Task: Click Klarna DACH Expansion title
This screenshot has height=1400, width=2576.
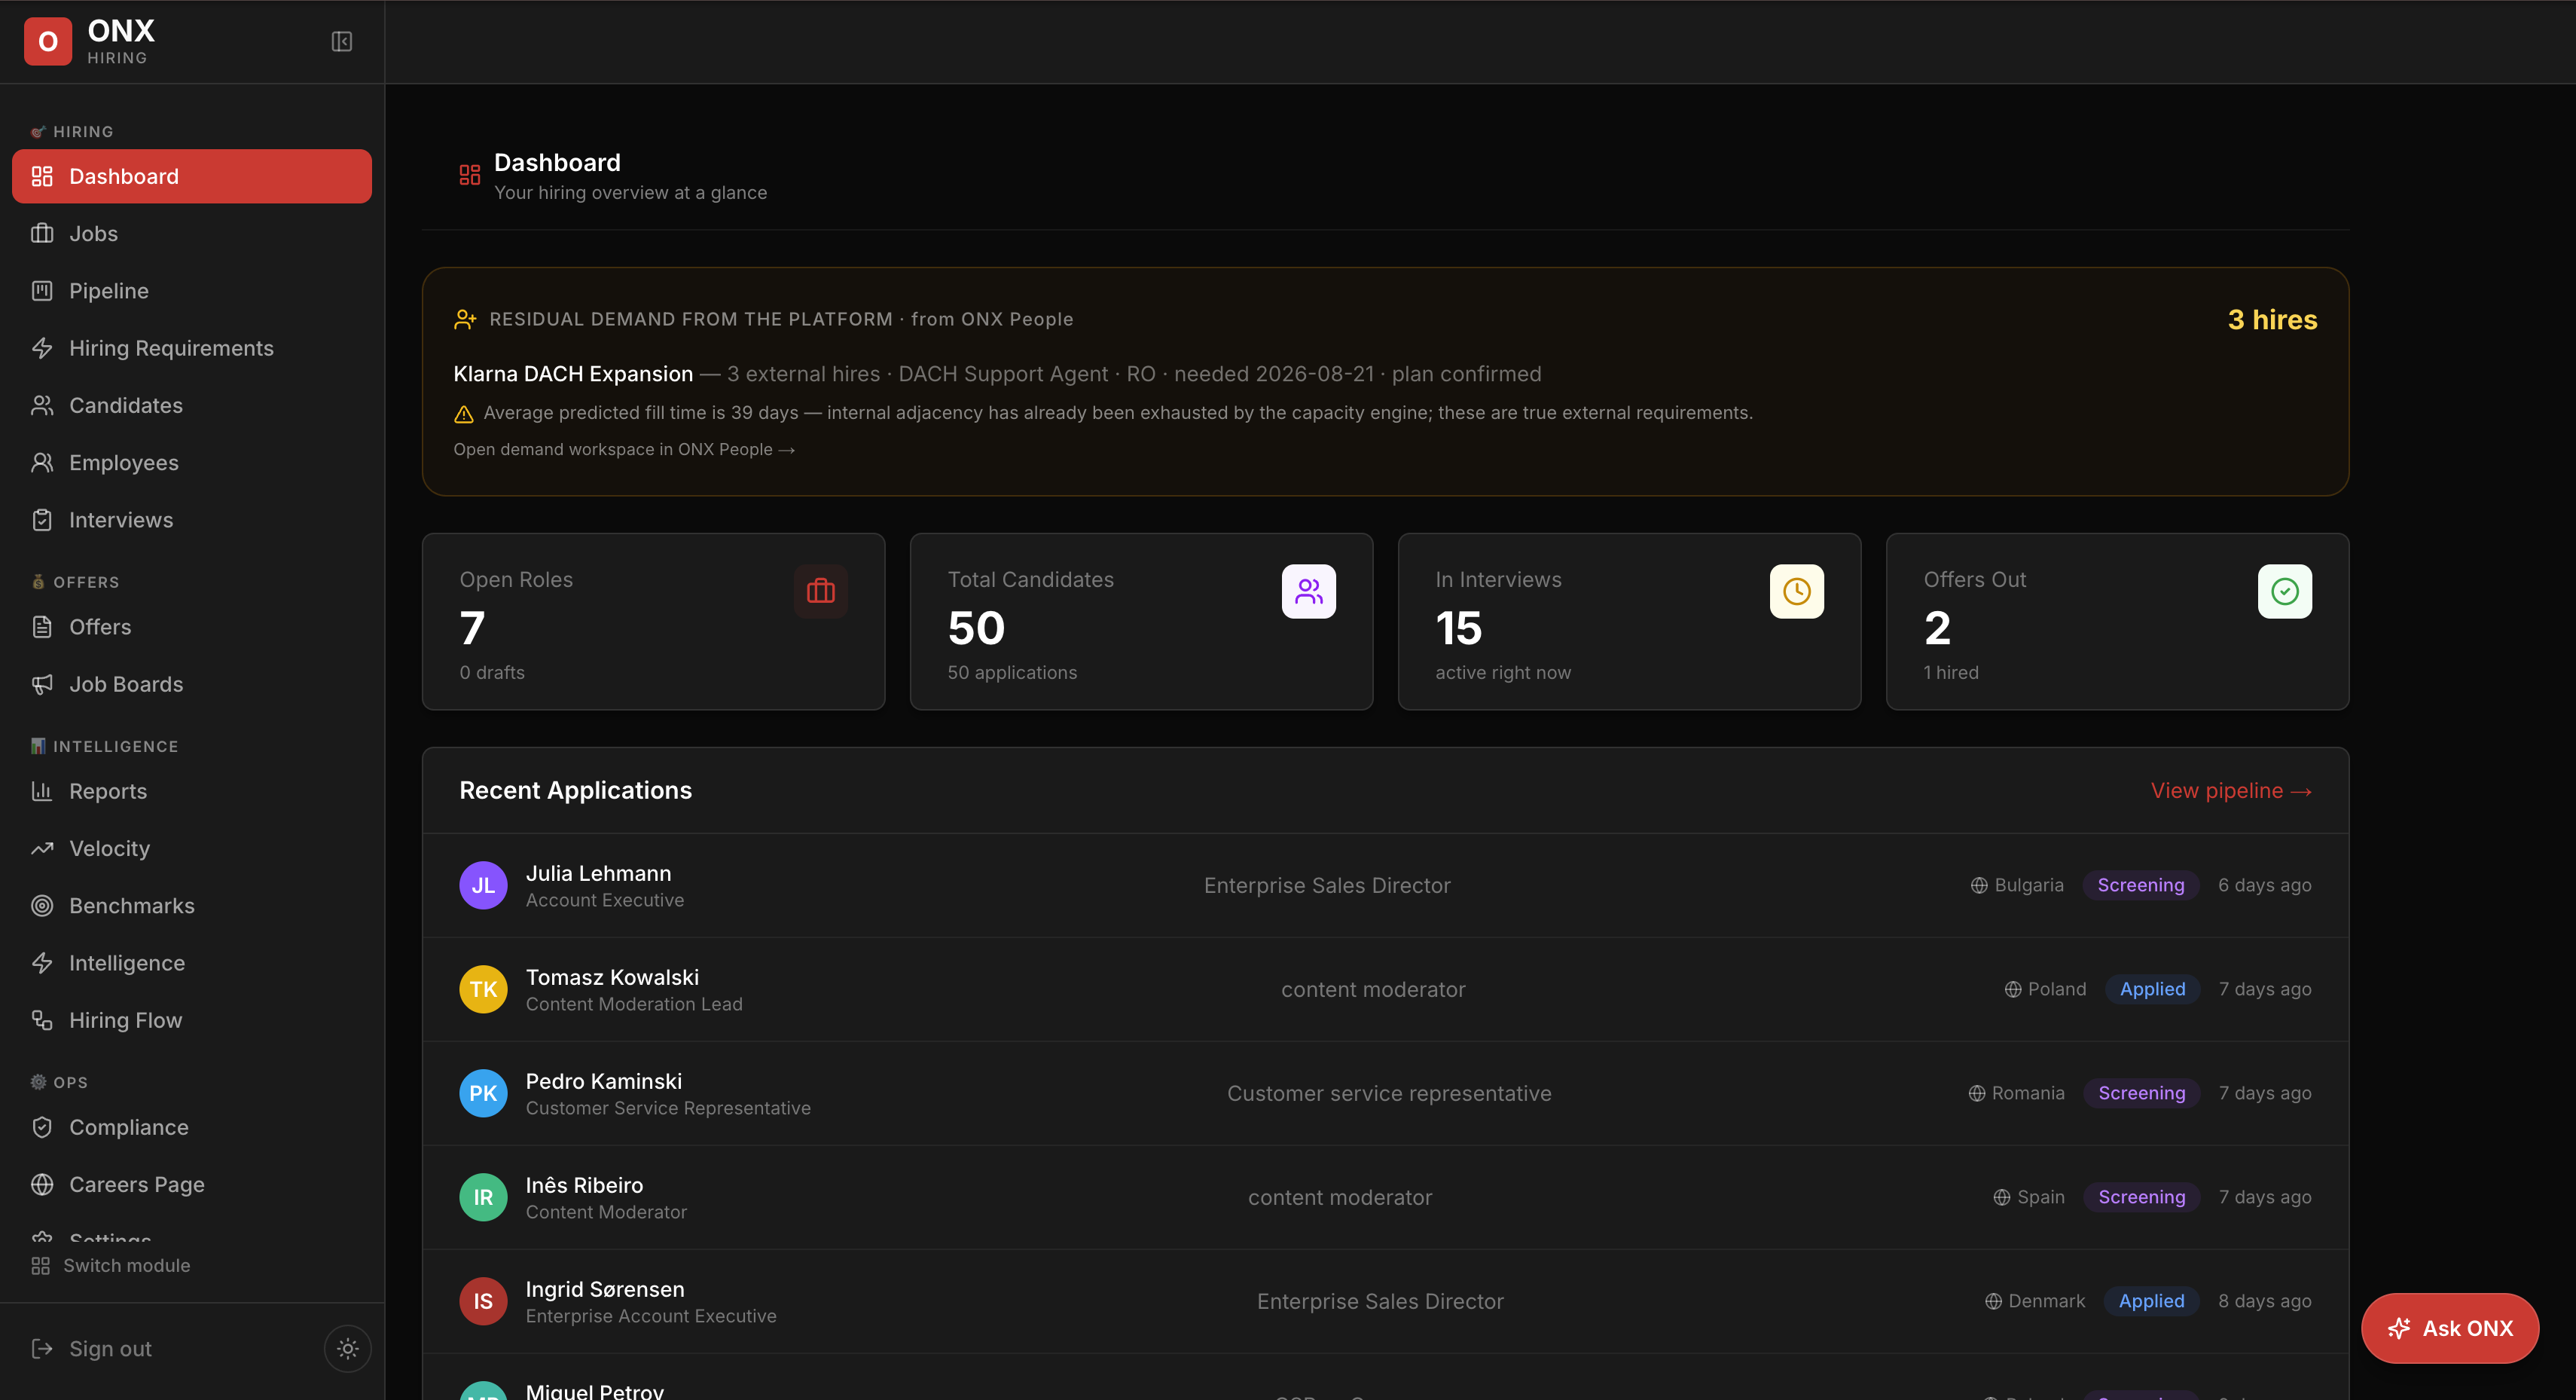Action: 573,373
